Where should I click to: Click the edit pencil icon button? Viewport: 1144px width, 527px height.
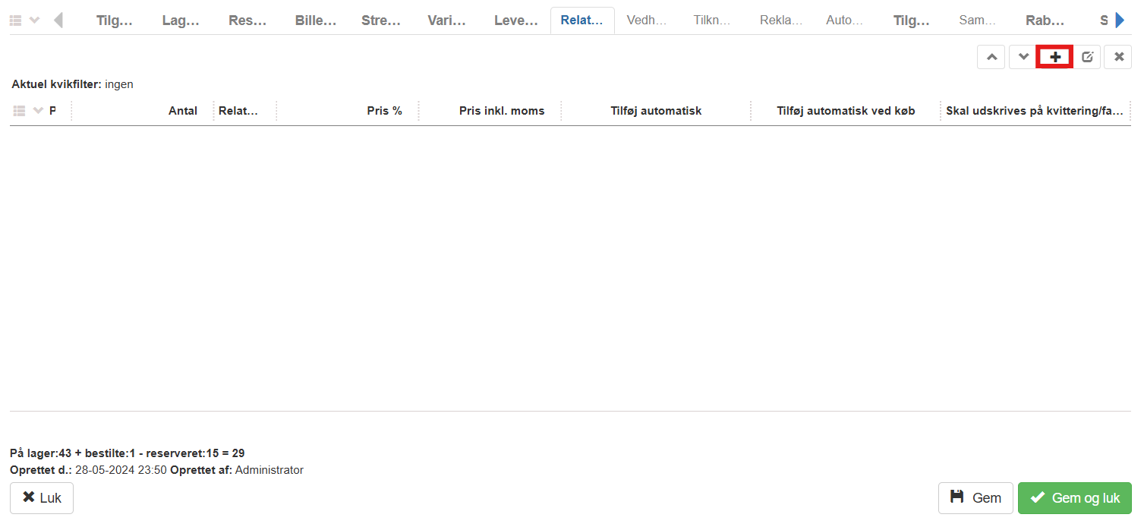(x=1087, y=57)
